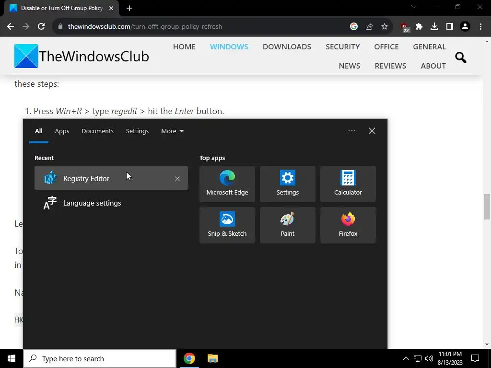
Task: Open Language settings recent item
Action: (111, 203)
